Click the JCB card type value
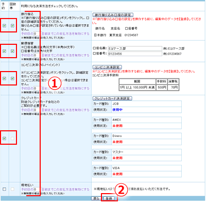The height and width of the screenshot is (206, 206). coord(115,104)
